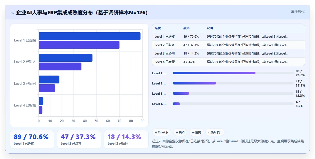Click the top blue Level 3 已协同 chart bar

(49, 79)
